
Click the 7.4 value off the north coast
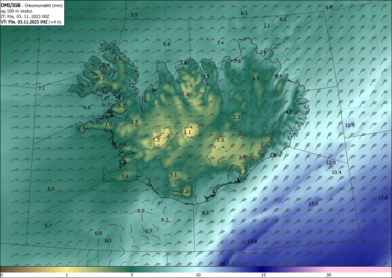click(x=220, y=43)
